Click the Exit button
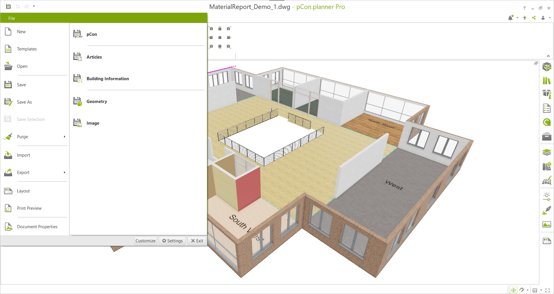Screen dimensions: 554x294 [x=197, y=241]
